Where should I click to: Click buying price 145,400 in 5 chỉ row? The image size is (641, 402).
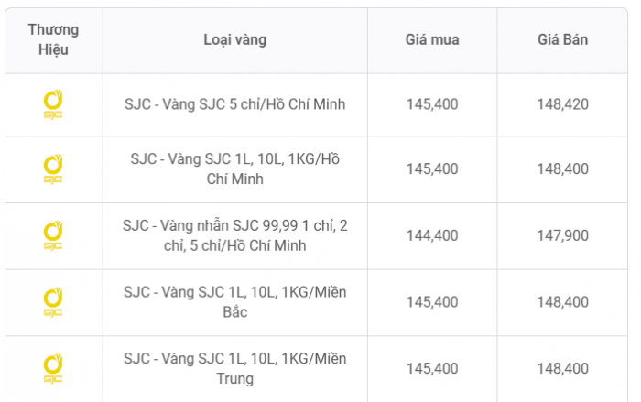tap(432, 104)
